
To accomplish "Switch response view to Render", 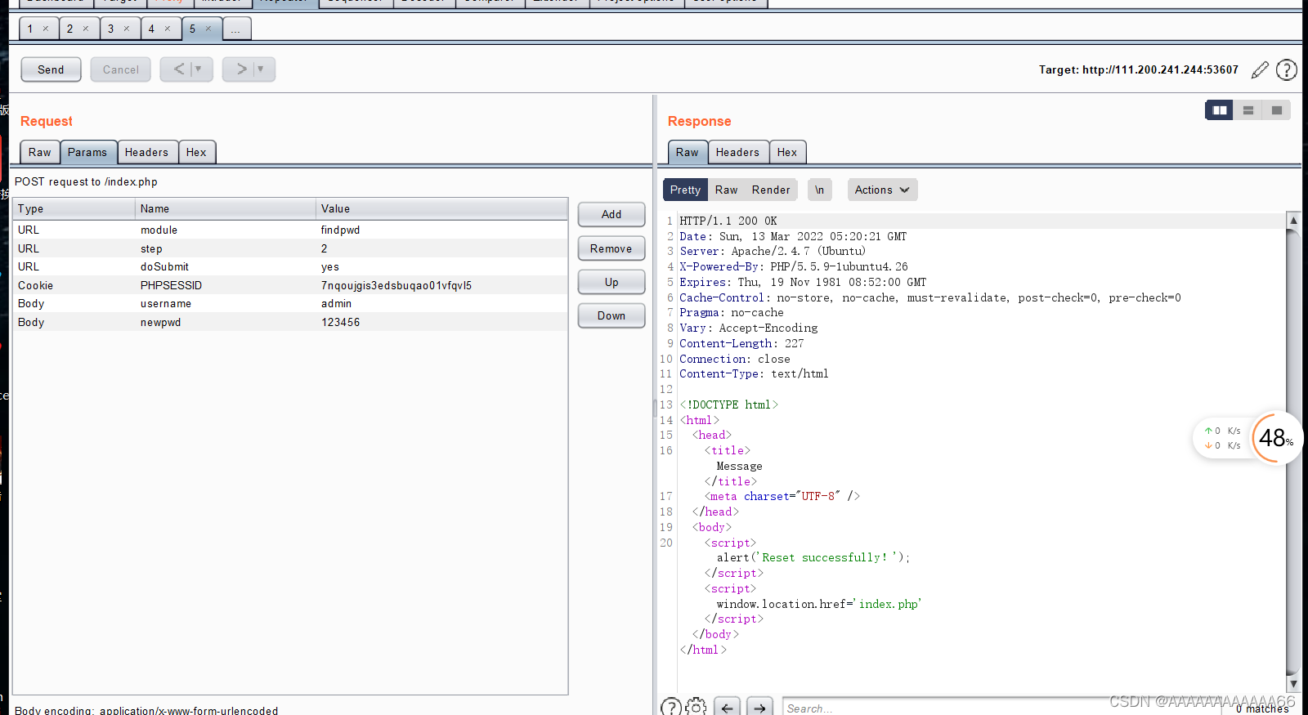I will click(771, 190).
